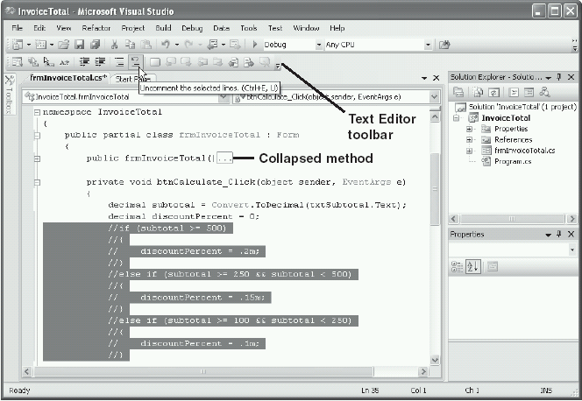The height and width of the screenshot is (401, 582).
Task: Select Program.cs in Solution Explorer
Action: (x=512, y=162)
